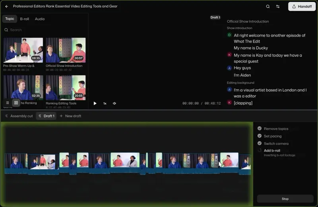318x207 pixels.
Task: Open the Assembly cut tab
Action: (x=19, y=116)
